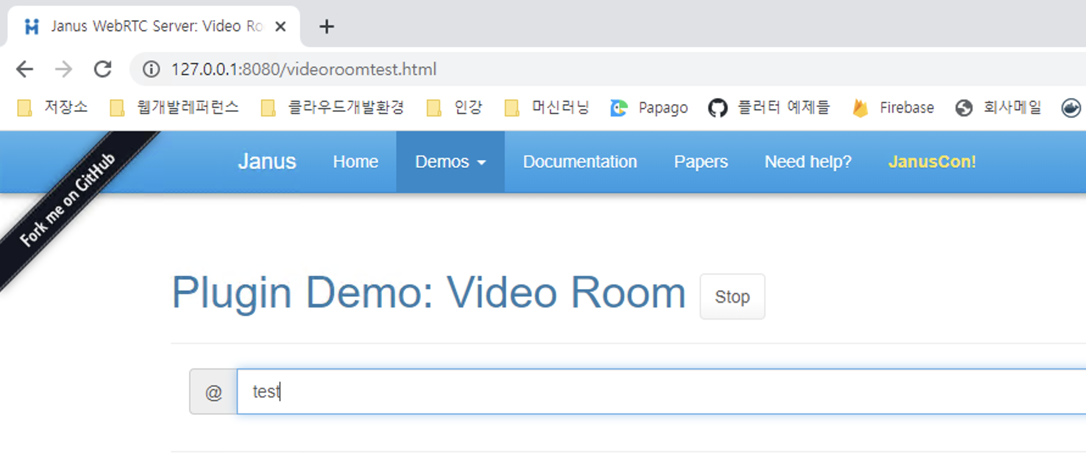Select the Janus WebRTC Server tab
The width and height of the screenshot is (1086, 465).
(154, 26)
